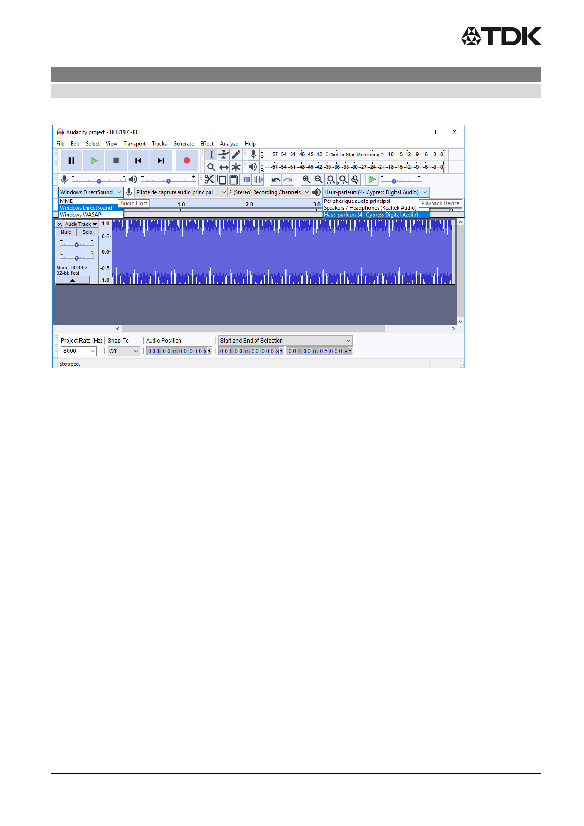Undo the last action
This screenshot has width=584, height=826.
click(x=276, y=179)
